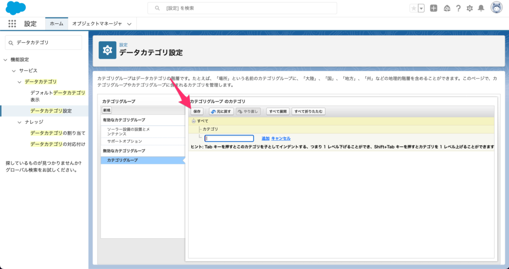The height and width of the screenshot is (269, 509).
Task: Click the favorites star icon
Action: coord(414,8)
